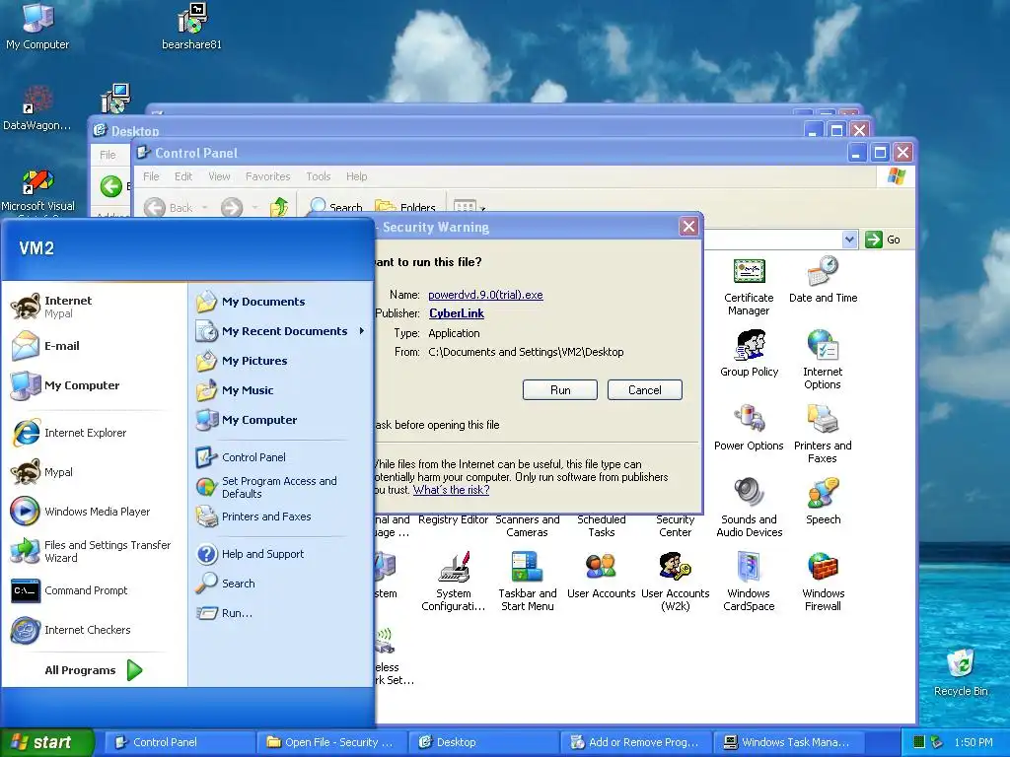The width and height of the screenshot is (1010, 757).
Task: Open Back history dropdown arrow
Action: click(x=205, y=207)
